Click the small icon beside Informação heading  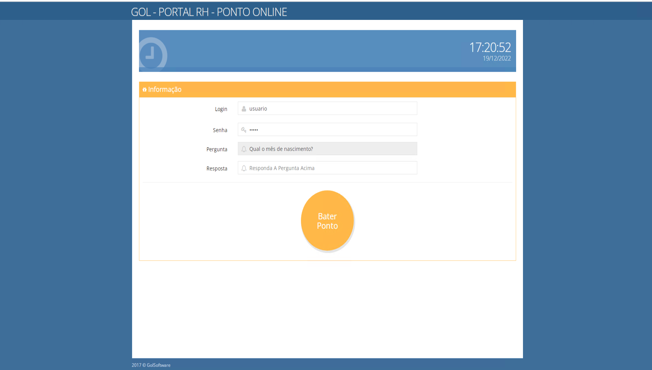click(144, 89)
